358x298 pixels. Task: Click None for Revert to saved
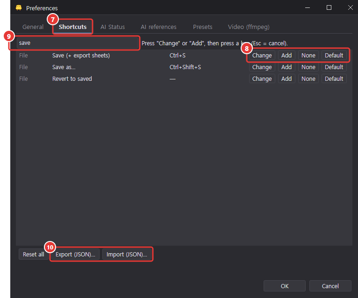(x=308, y=79)
